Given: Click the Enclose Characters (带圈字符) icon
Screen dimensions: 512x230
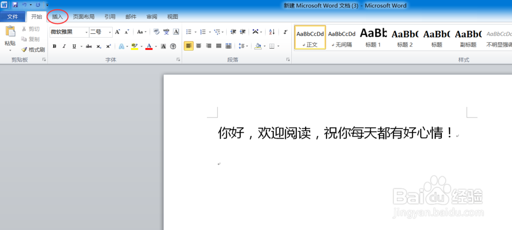Looking at the screenshot, I should tap(173, 47).
